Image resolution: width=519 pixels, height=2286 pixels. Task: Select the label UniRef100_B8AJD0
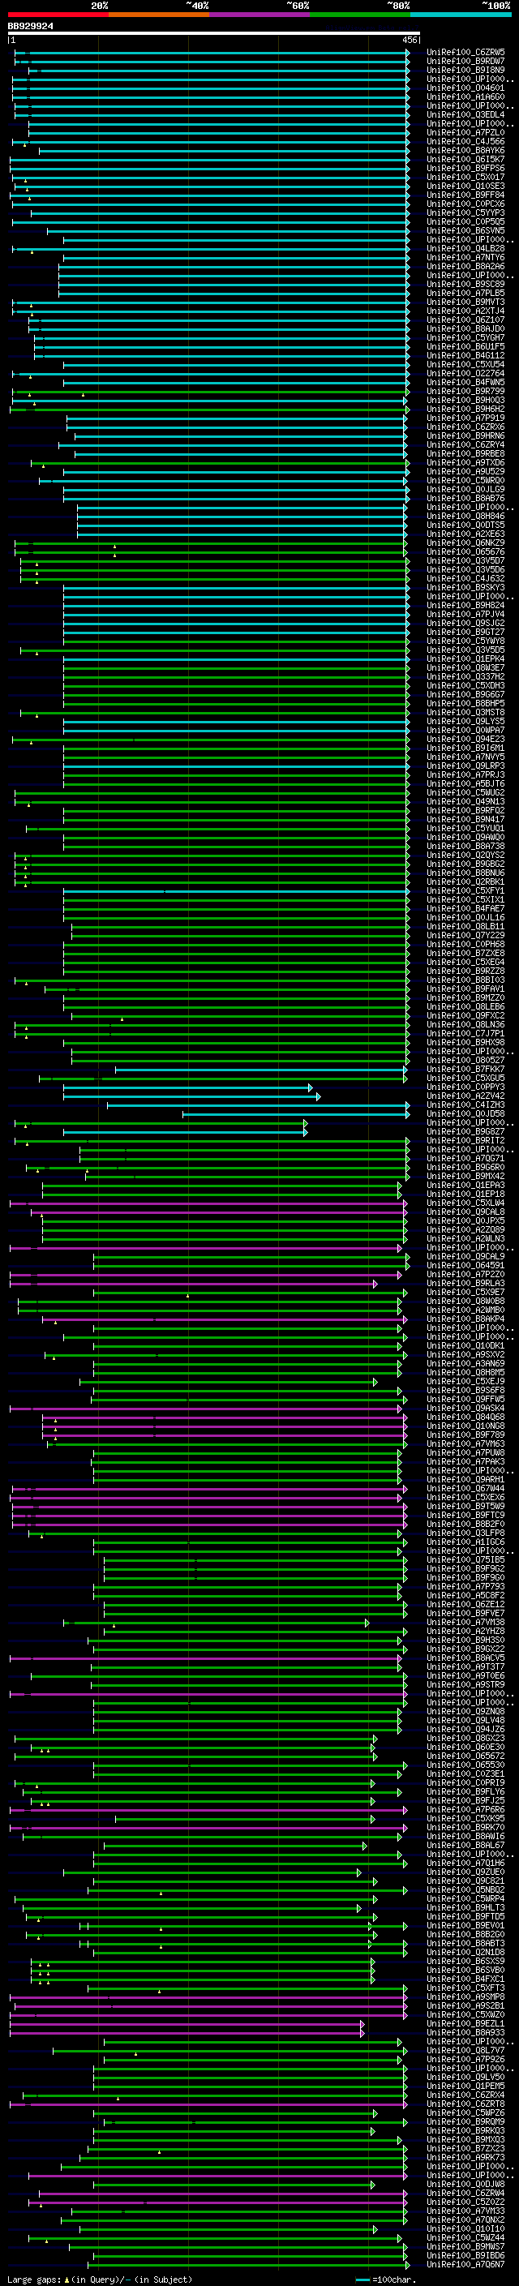click(465, 329)
